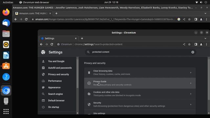Open Cookies and other site data
This screenshot has width=210, height=118.
coord(140,94)
